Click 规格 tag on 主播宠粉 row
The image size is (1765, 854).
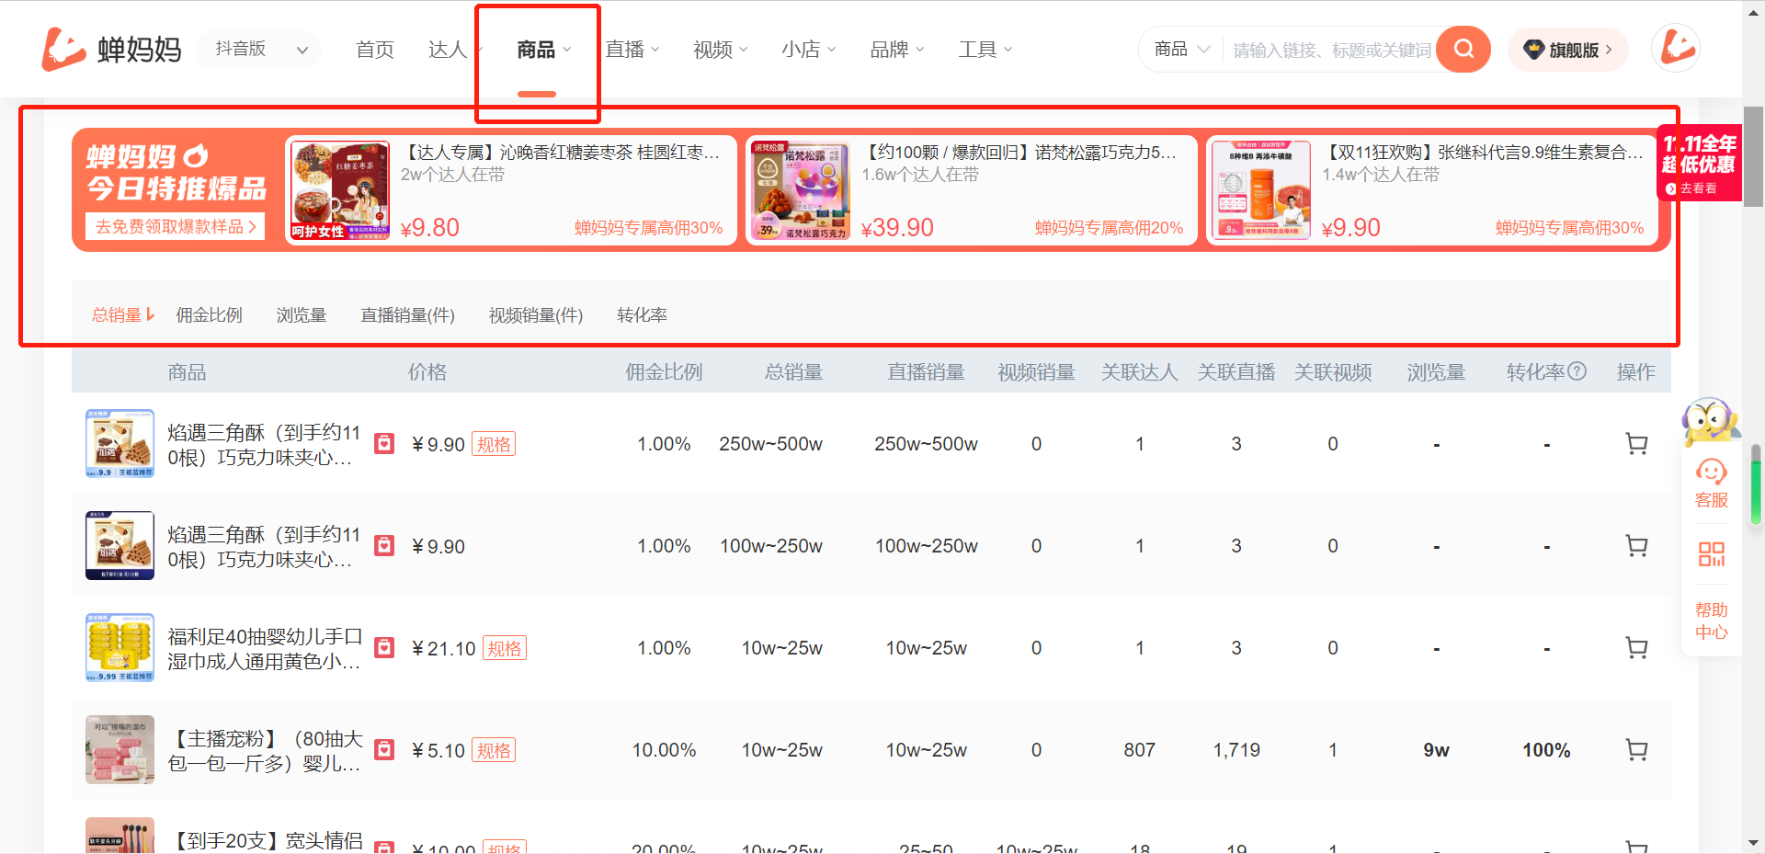pos(494,750)
